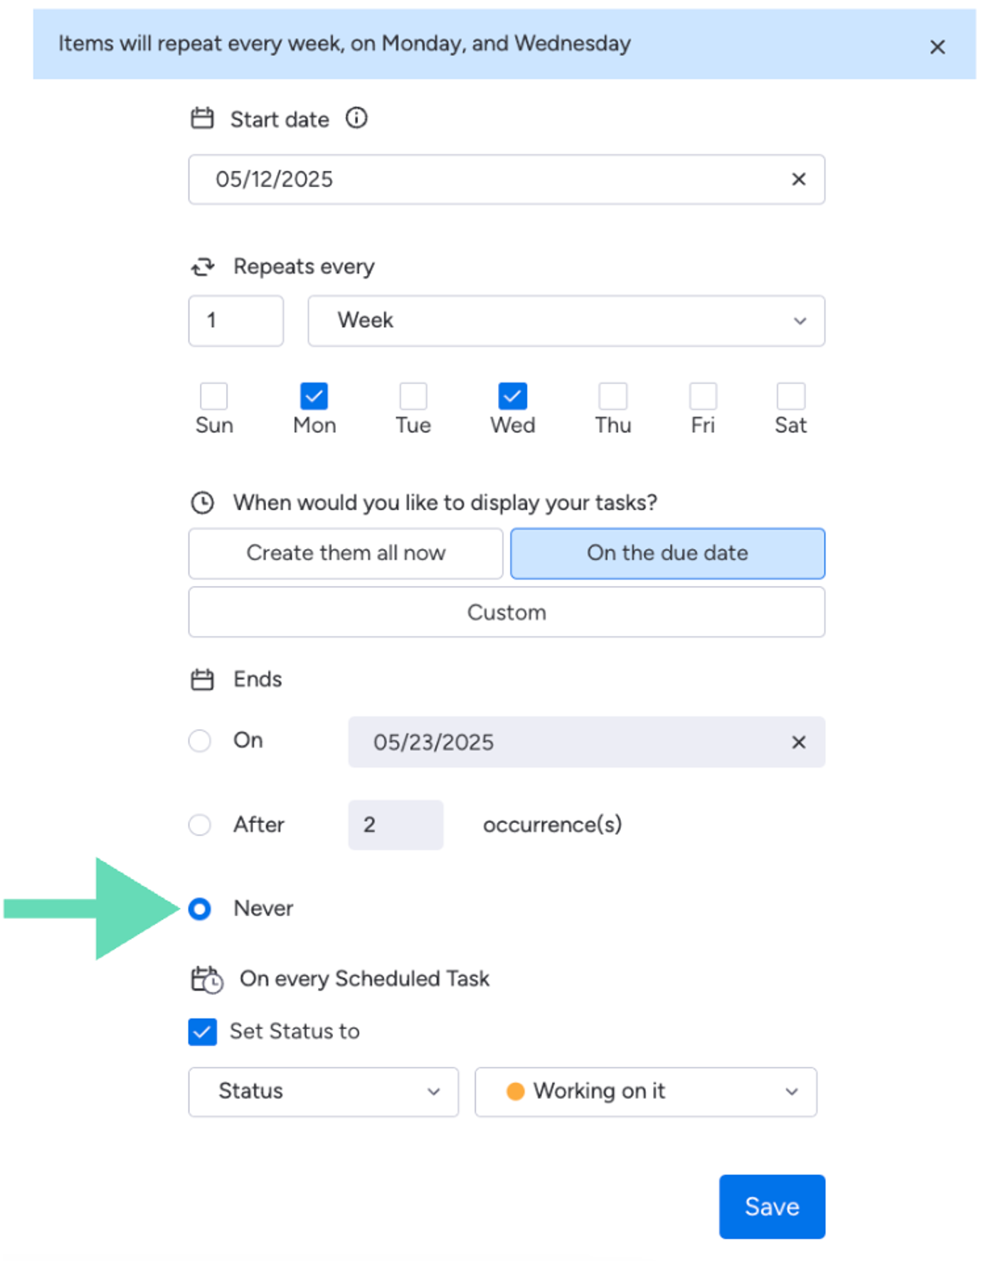Click the 'Start date' label
The height and width of the screenshot is (1261, 996).
tap(280, 119)
